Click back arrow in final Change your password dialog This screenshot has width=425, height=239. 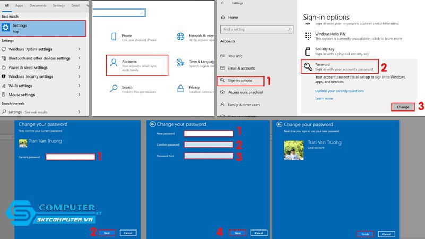point(279,124)
